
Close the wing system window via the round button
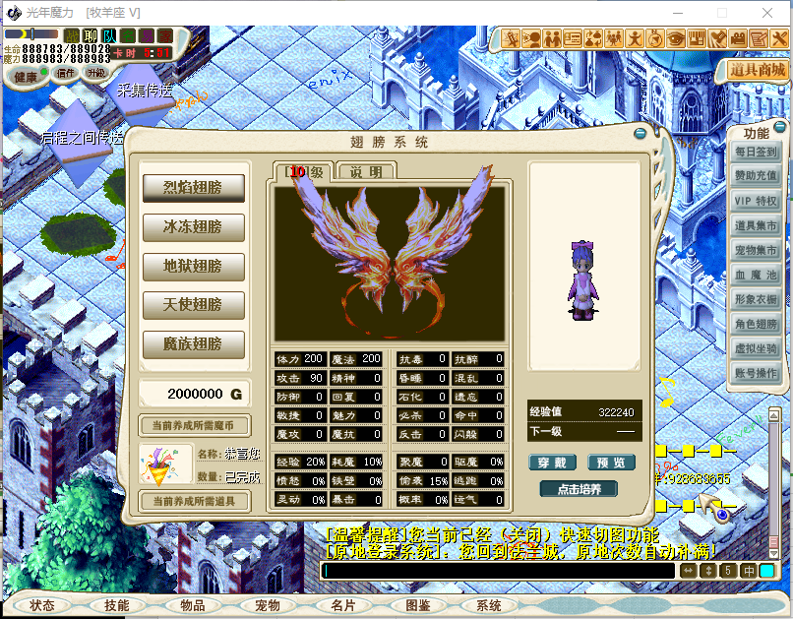pos(640,134)
